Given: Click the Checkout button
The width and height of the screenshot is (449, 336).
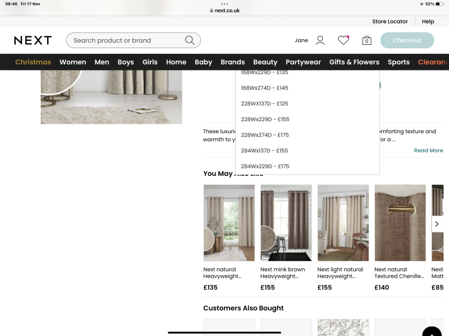Looking at the screenshot, I should coord(407,40).
